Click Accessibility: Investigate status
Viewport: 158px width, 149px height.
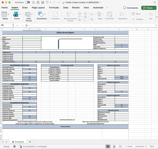tap(33, 146)
